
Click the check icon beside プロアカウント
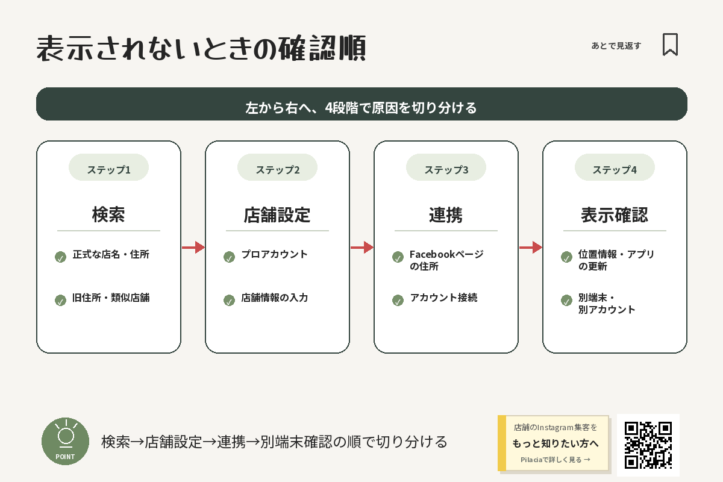pyautogui.click(x=229, y=257)
